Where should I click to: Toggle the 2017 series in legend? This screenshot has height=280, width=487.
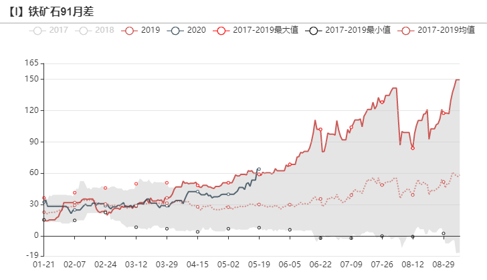point(49,30)
